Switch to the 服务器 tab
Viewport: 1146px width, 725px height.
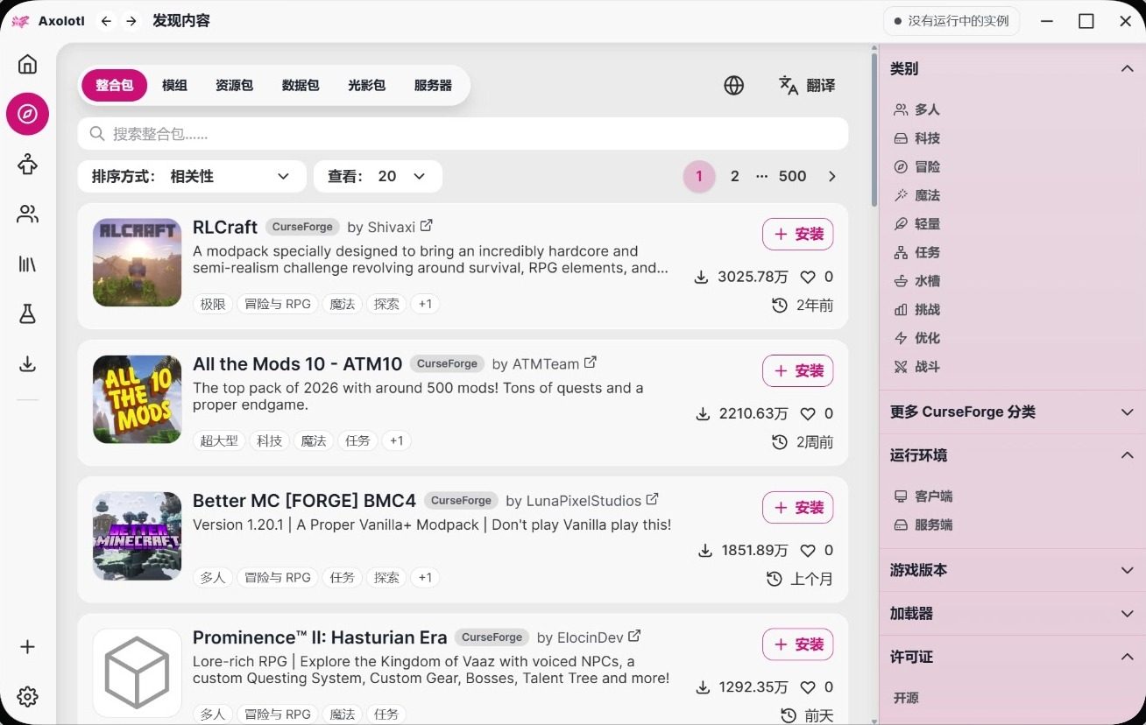[433, 86]
